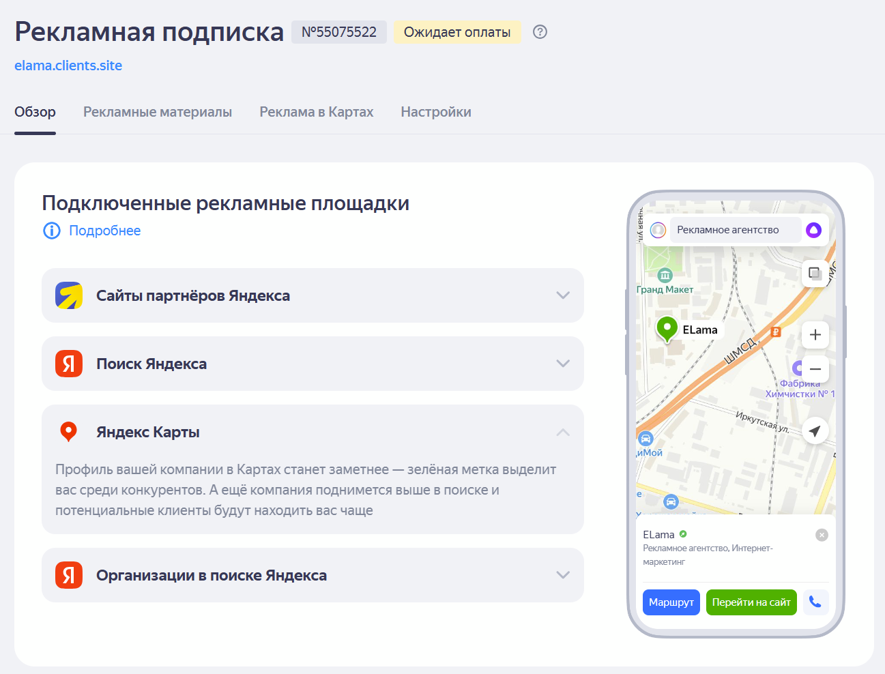Click the green verified badge next to ELama

(683, 534)
